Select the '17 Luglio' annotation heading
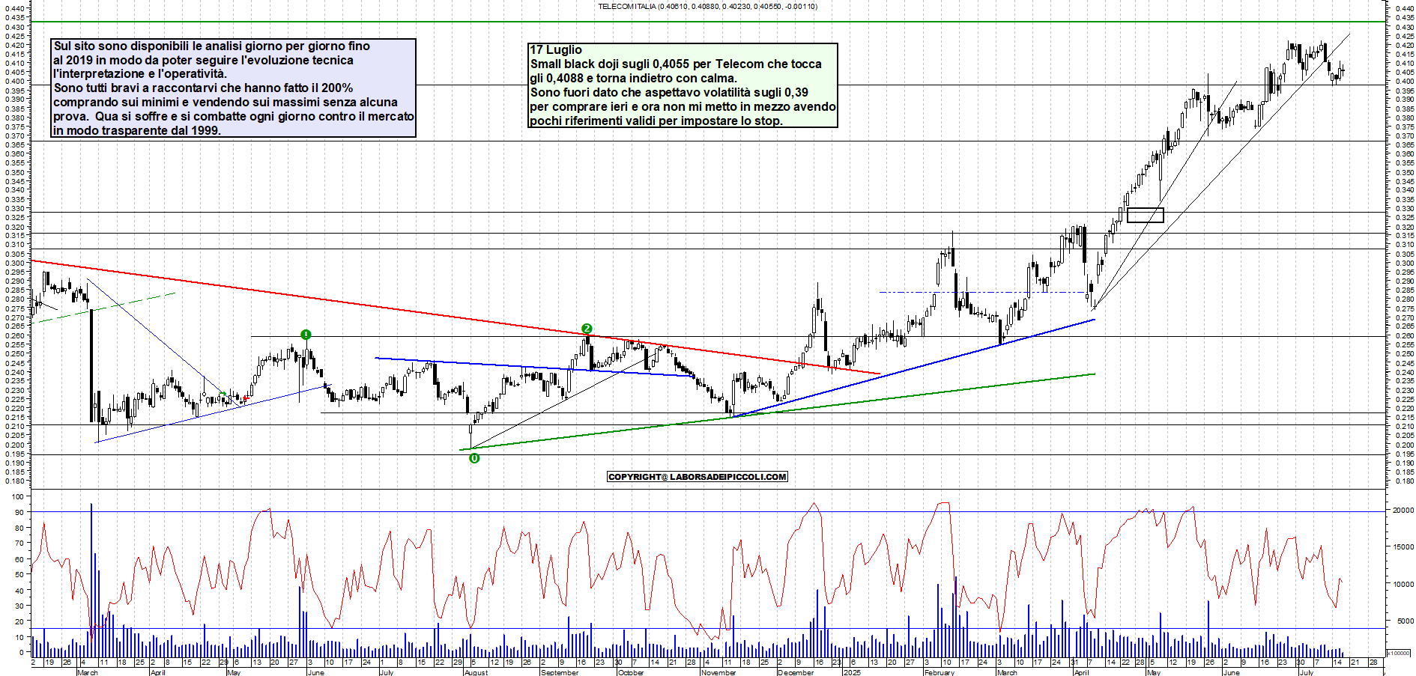 [x=556, y=50]
